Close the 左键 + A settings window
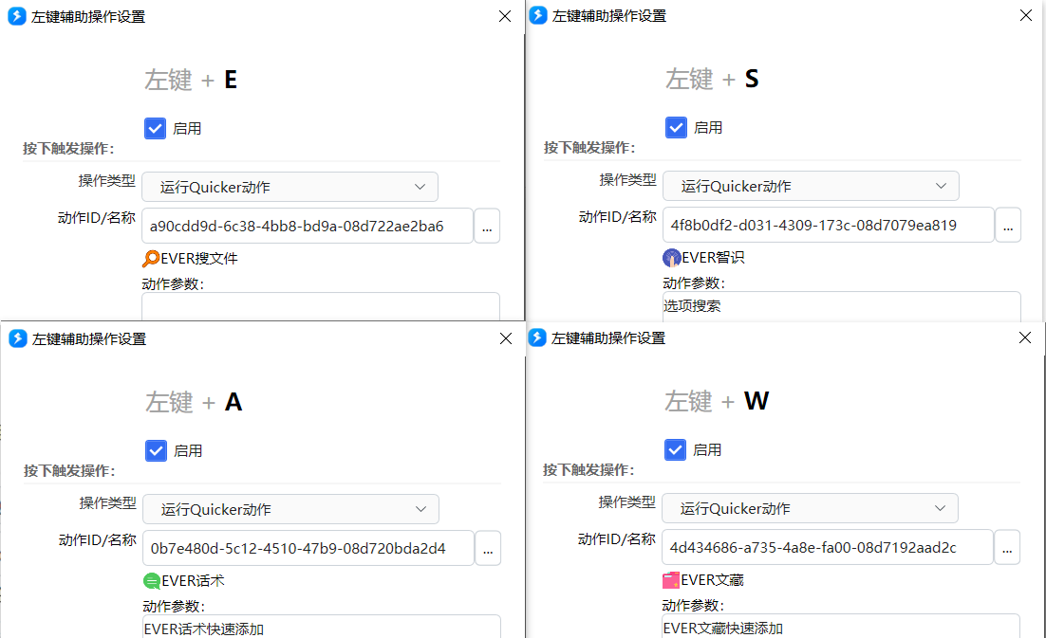 point(506,338)
